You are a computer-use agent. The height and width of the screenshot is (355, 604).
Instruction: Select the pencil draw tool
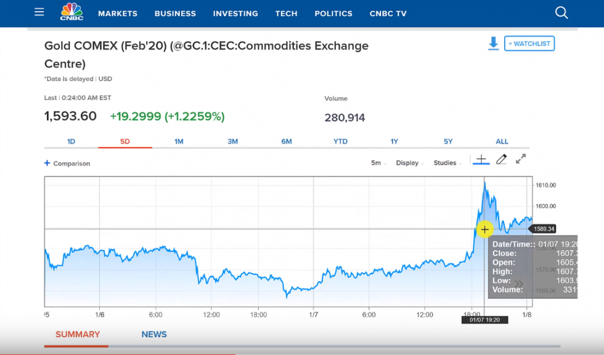[x=501, y=160]
